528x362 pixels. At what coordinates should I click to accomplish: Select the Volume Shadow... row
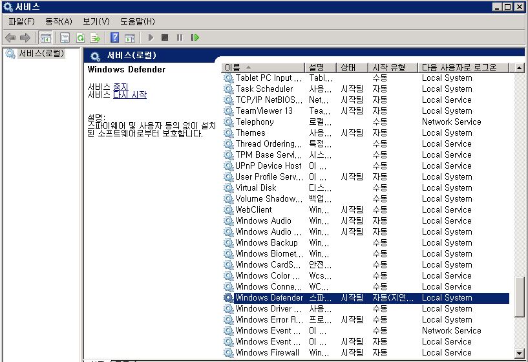point(365,198)
